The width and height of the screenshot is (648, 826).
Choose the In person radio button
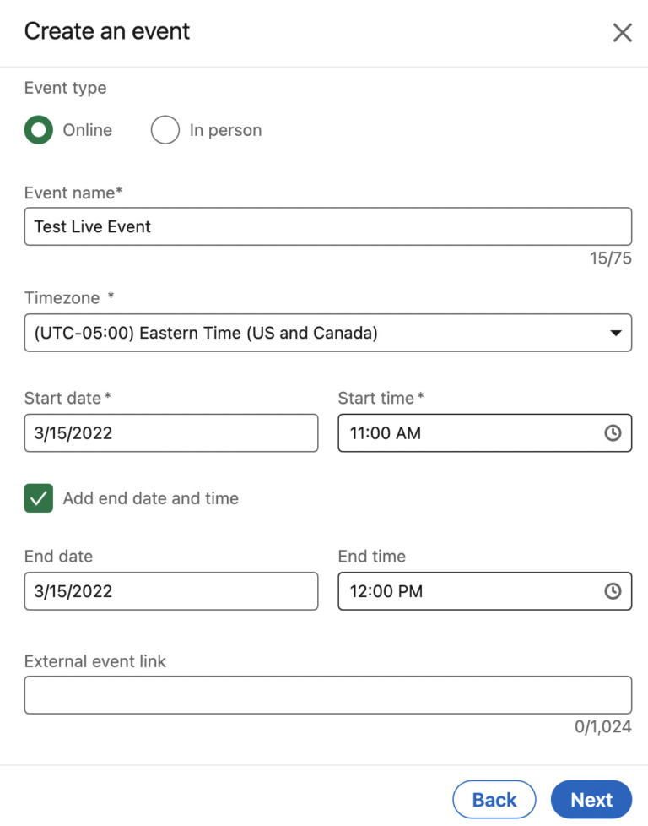(165, 130)
